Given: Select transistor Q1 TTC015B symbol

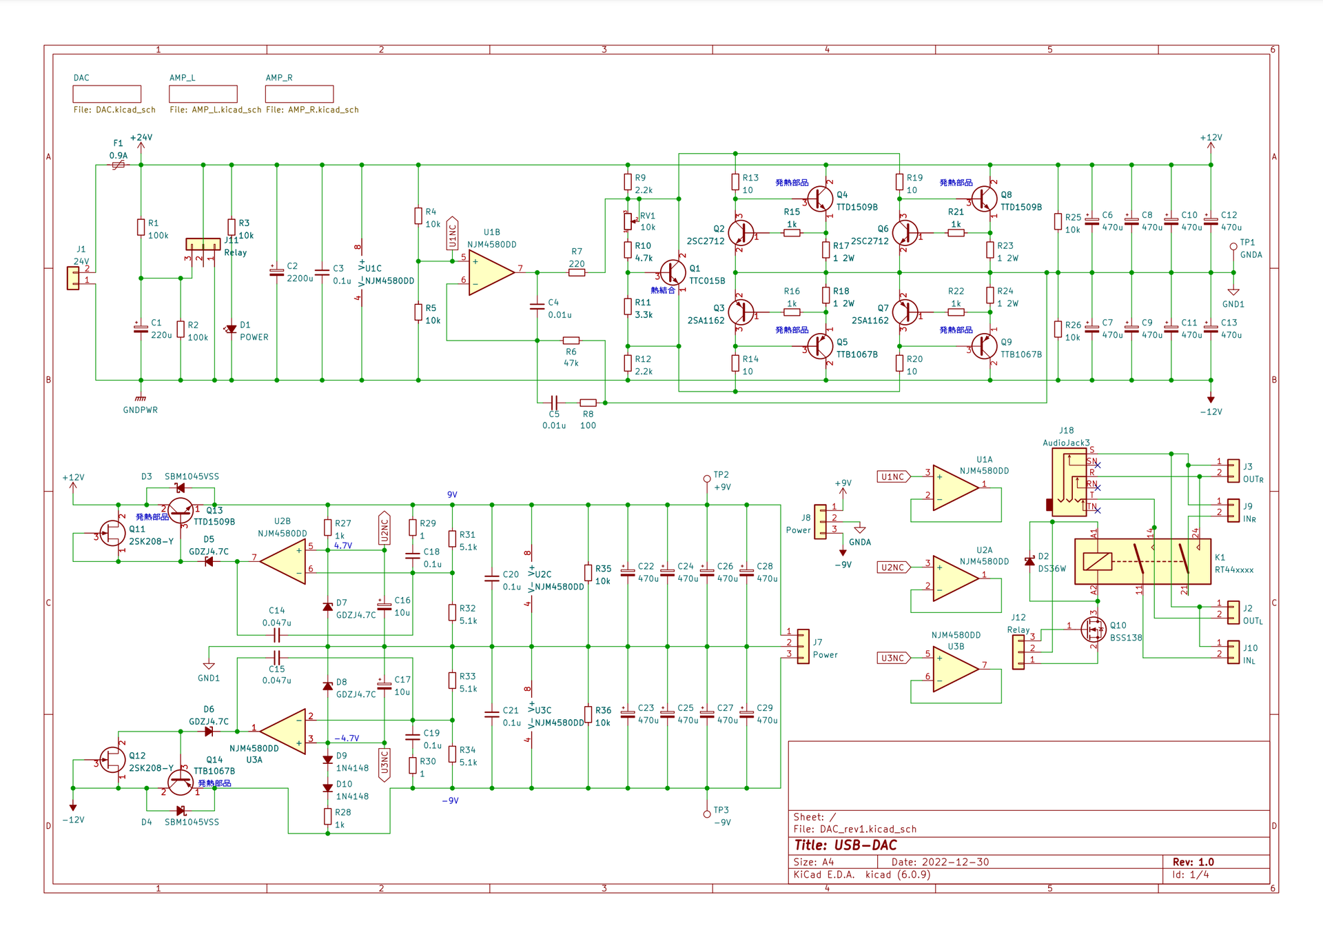Looking at the screenshot, I should (673, 273).
